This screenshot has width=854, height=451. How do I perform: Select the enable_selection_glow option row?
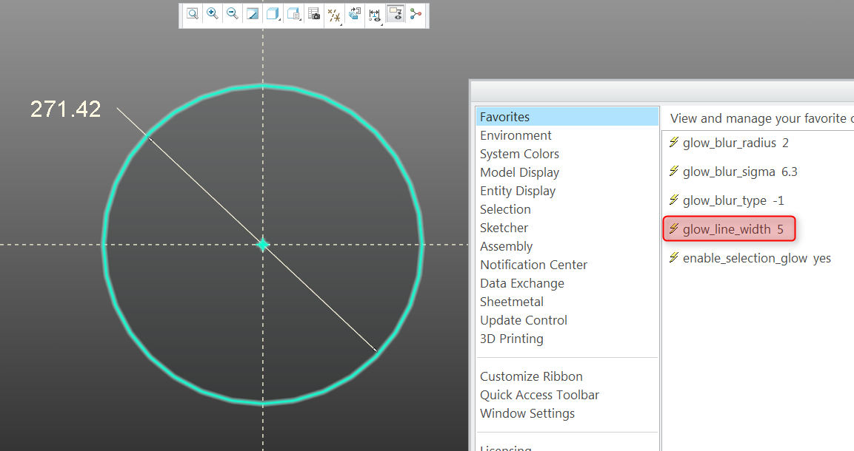[x=750, y=258]
